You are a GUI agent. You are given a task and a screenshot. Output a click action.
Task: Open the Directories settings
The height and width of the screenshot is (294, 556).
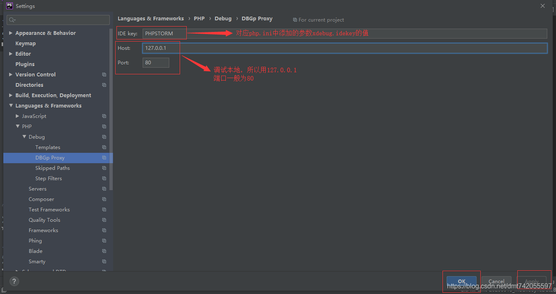(29, 85)
